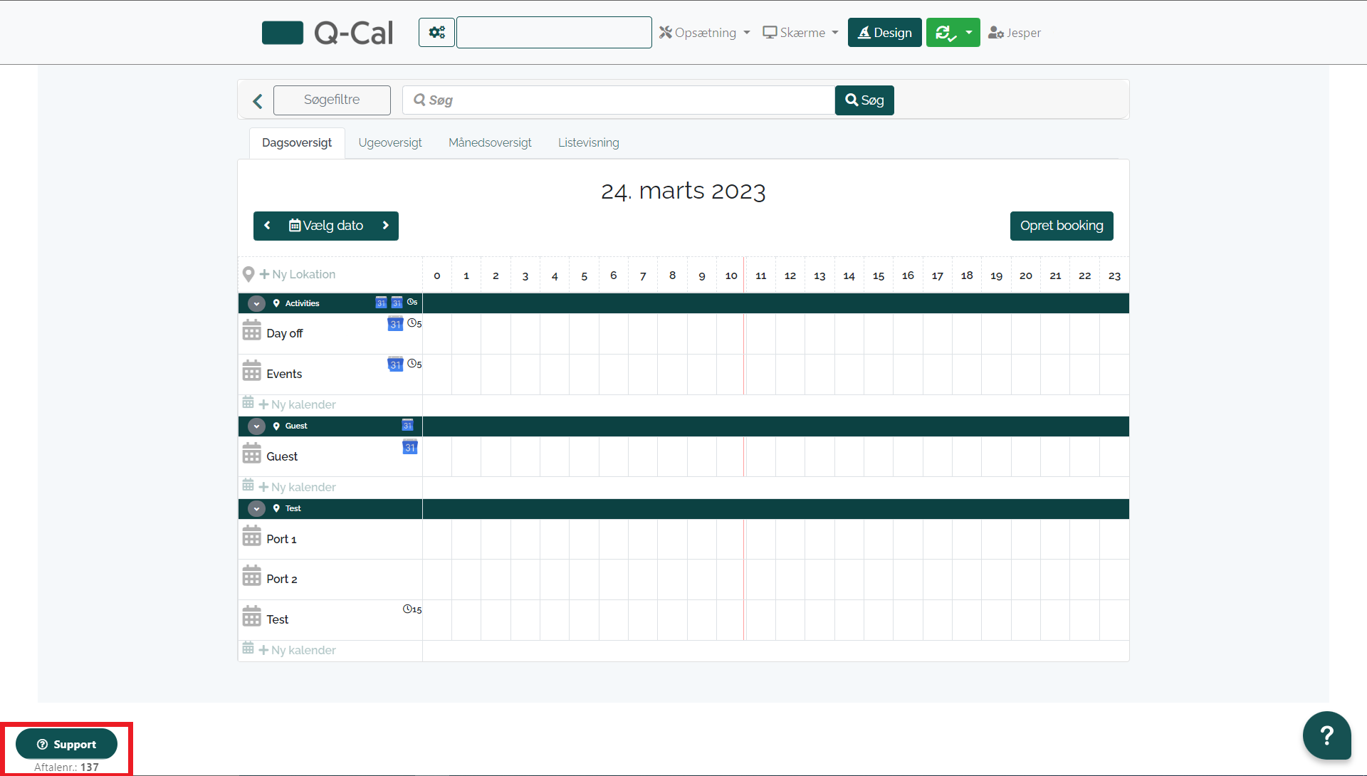Open the Opsætning dropdown menu

(704, 33)
